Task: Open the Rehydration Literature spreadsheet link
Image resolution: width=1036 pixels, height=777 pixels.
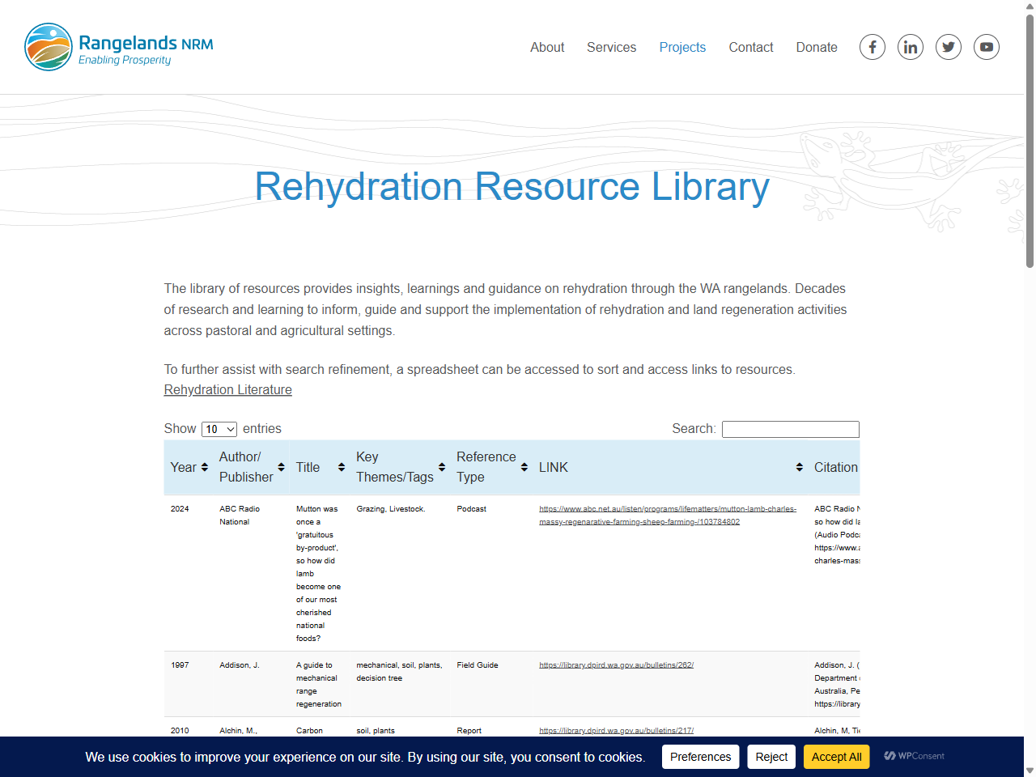Action: [228, 389]
